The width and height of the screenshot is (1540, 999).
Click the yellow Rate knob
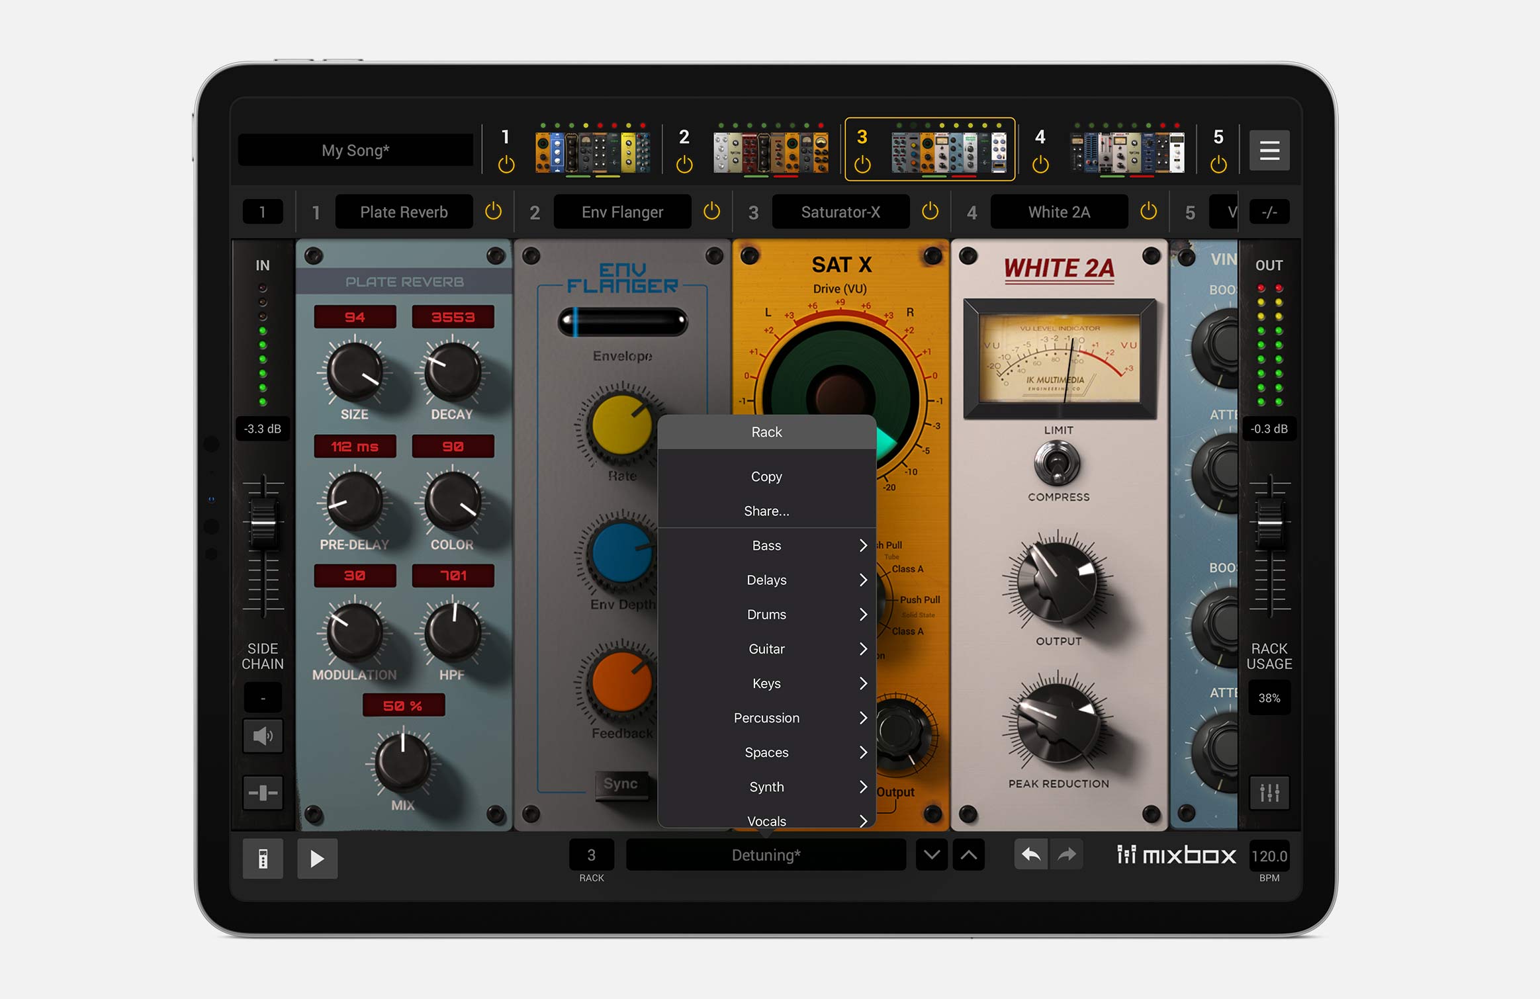[x=622, y=424]
